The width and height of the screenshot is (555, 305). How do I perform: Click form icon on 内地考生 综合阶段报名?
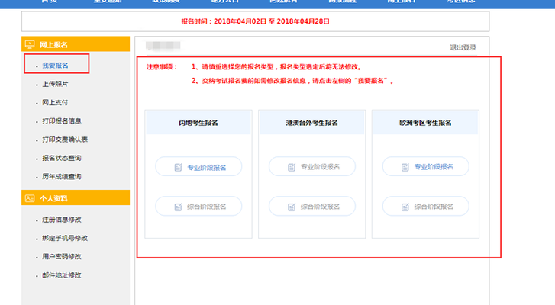(177, 206)
